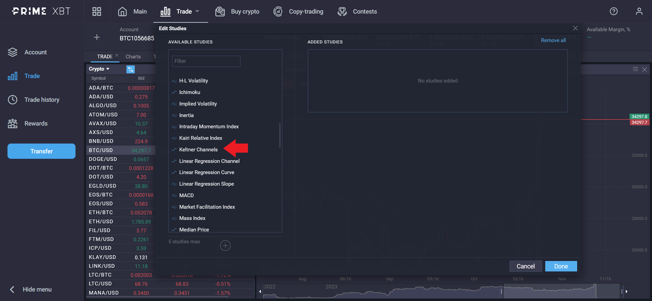652x301 pixels.
Task: Open the user profile icon
Action: [639, 11]
